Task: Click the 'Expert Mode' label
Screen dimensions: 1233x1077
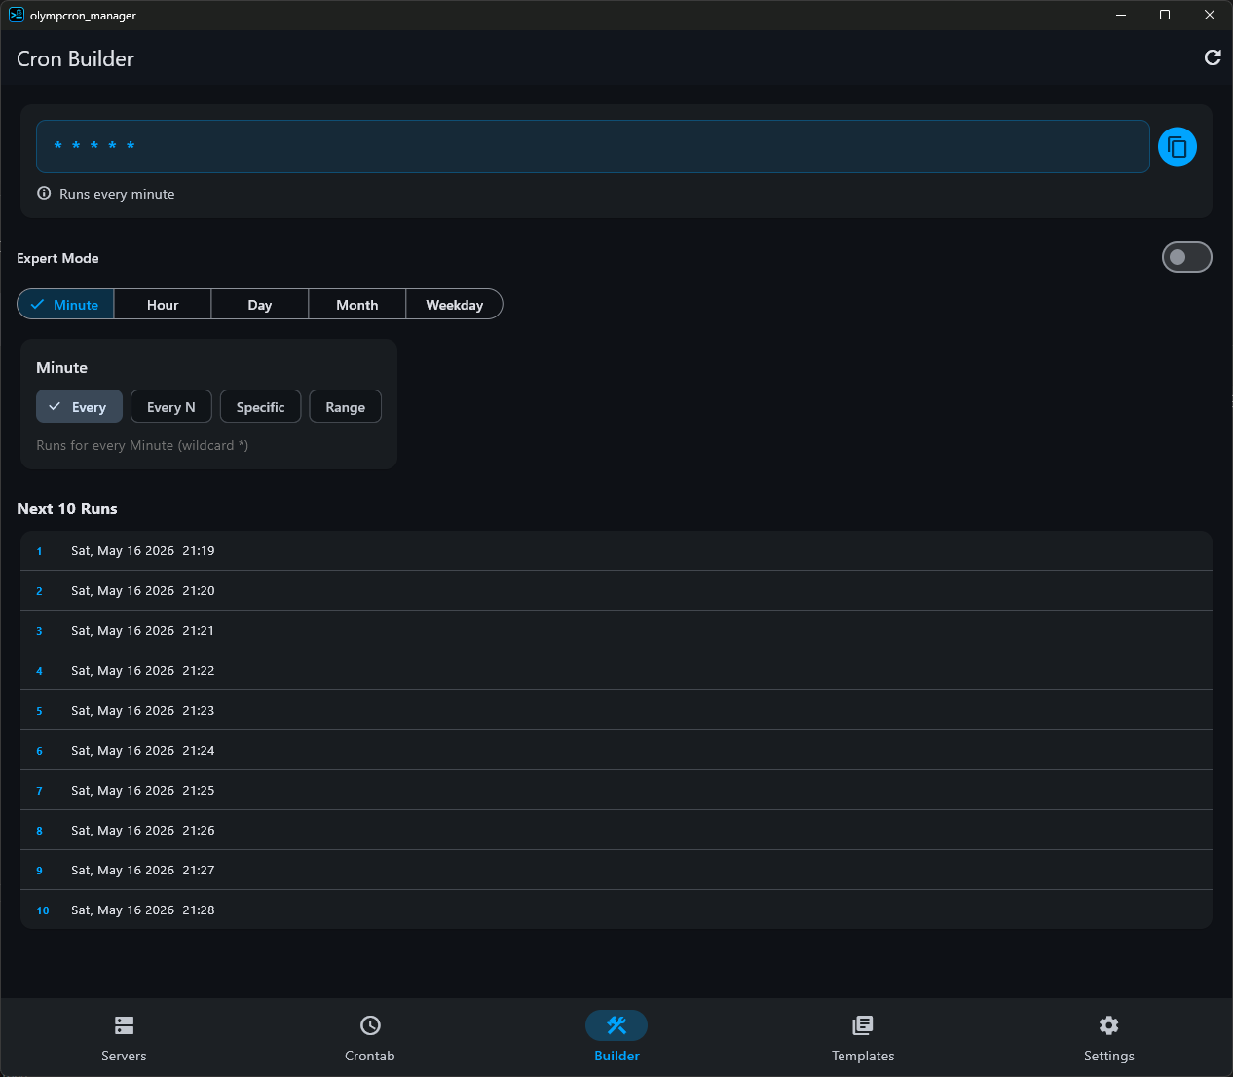Action: coord(57,258)
